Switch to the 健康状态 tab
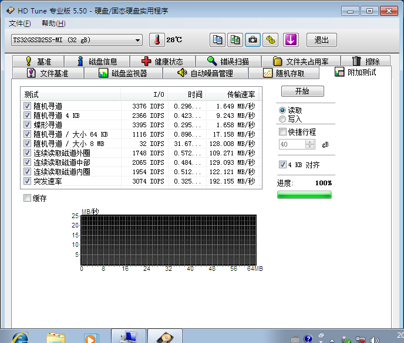Viewport: 404px width, 343px height. 162,62
